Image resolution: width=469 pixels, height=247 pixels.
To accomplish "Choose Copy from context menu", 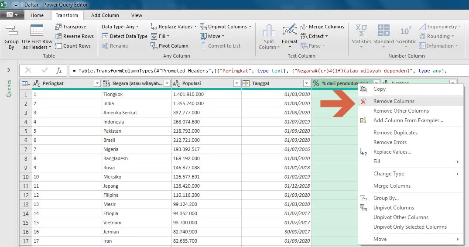I will (411, 89).
